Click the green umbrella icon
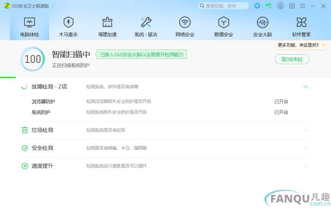 (269, 6)
